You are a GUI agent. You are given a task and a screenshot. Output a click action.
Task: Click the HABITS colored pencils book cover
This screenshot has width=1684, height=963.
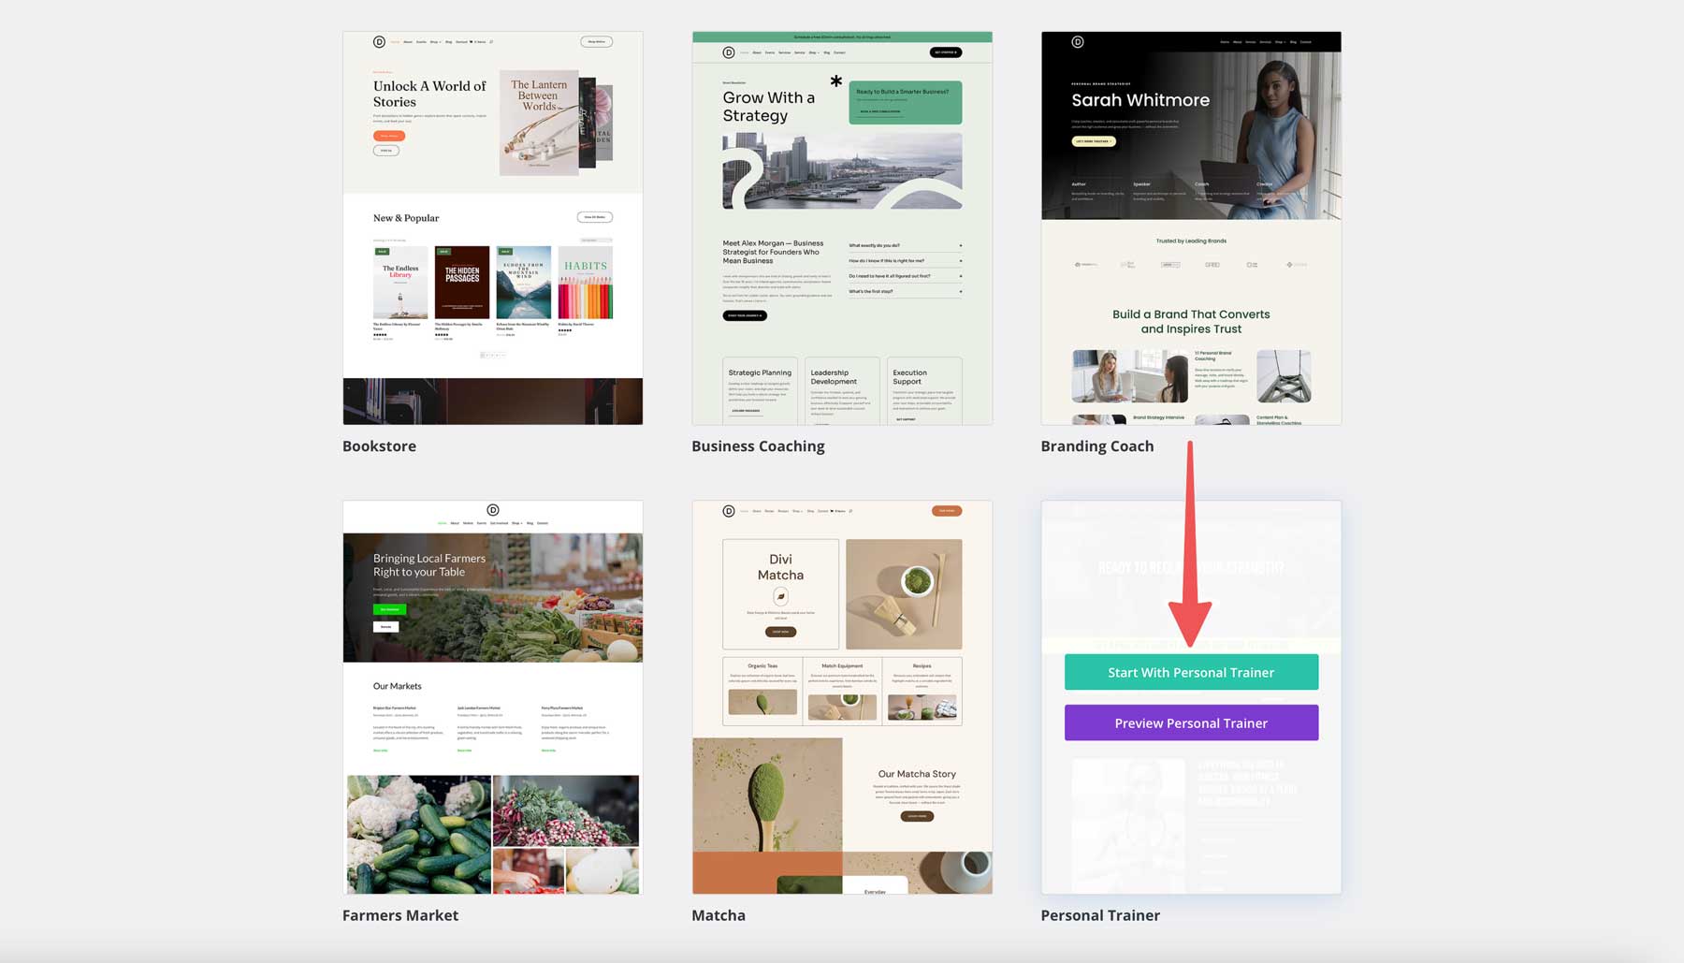pyautogui.click(x=586, y=283)
